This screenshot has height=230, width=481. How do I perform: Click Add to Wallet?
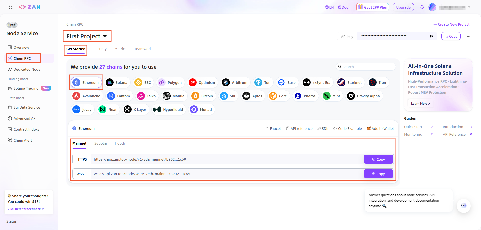(380, 129)
